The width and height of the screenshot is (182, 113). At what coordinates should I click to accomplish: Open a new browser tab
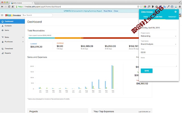point(36,3)
